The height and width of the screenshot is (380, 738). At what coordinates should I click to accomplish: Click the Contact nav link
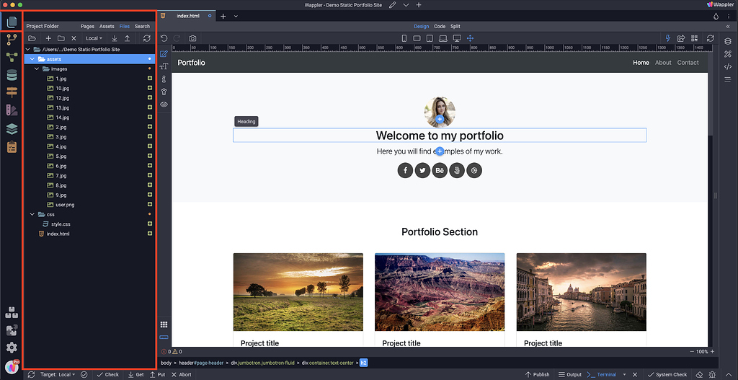click(x=688, y=63)
